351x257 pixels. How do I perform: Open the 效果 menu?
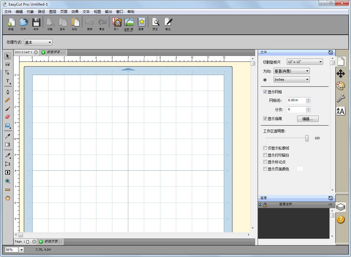click(x=75, y=12)
